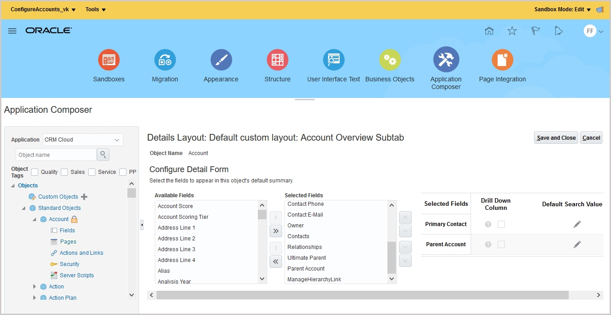
Task: Check the Sales object tag checkbox
Action: (65, 172)
